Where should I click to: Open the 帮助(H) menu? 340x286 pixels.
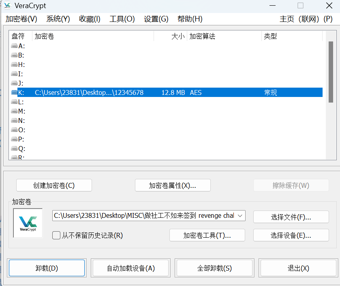pyautogui.click(x=190, y=19)
